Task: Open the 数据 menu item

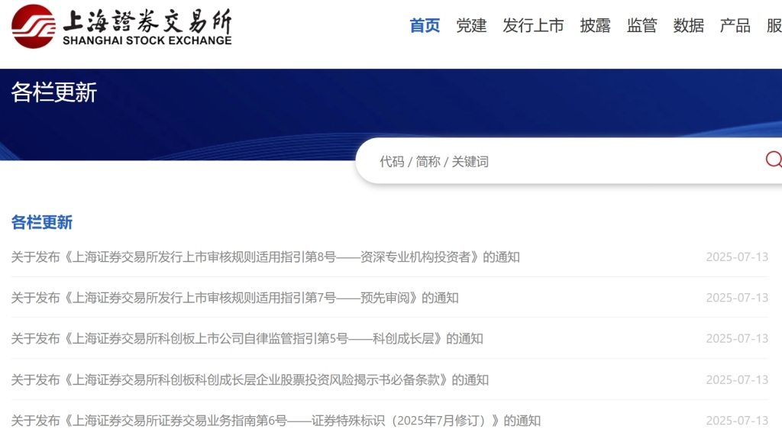Action: (x=689, y=25)
